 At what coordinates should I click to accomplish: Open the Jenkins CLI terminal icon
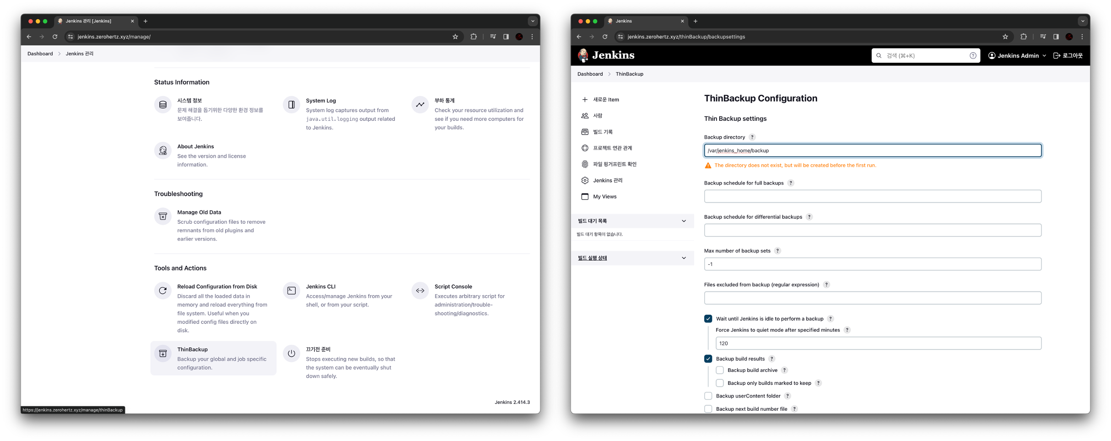point(291,290)
